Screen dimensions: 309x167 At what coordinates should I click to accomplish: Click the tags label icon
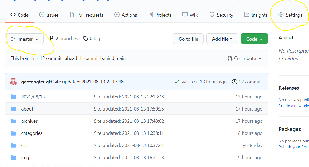[x=86, y=39]
